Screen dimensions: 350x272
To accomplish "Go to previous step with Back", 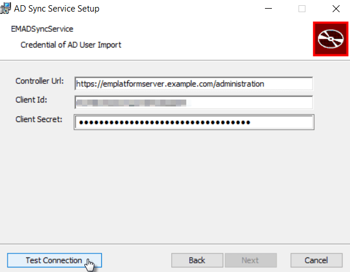I will click(197, 260).
